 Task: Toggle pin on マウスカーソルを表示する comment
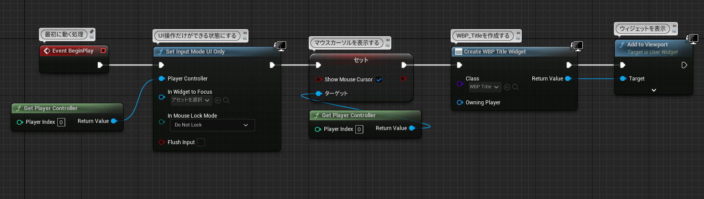tap(388, 40)
